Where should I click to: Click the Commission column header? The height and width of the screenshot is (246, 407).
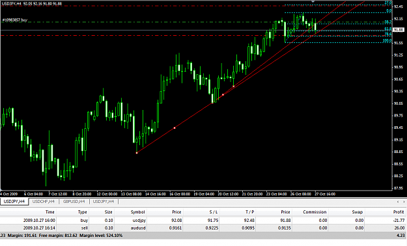pos(315,212)
